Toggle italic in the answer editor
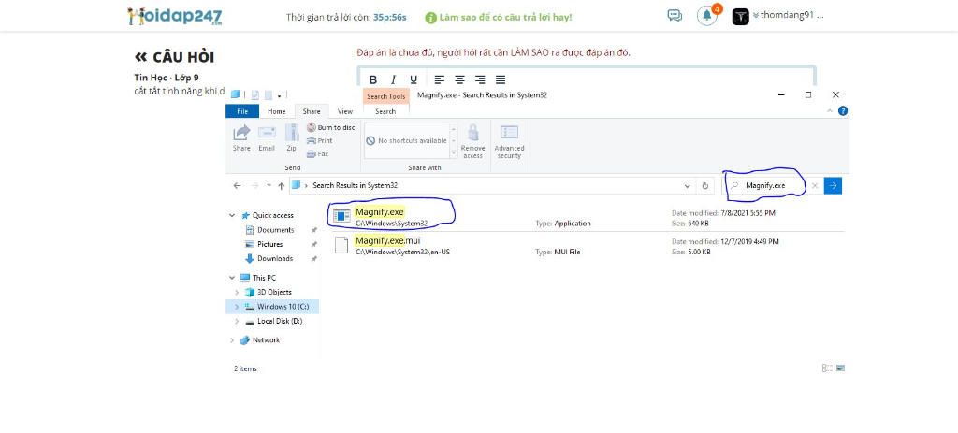 (394, 79)
